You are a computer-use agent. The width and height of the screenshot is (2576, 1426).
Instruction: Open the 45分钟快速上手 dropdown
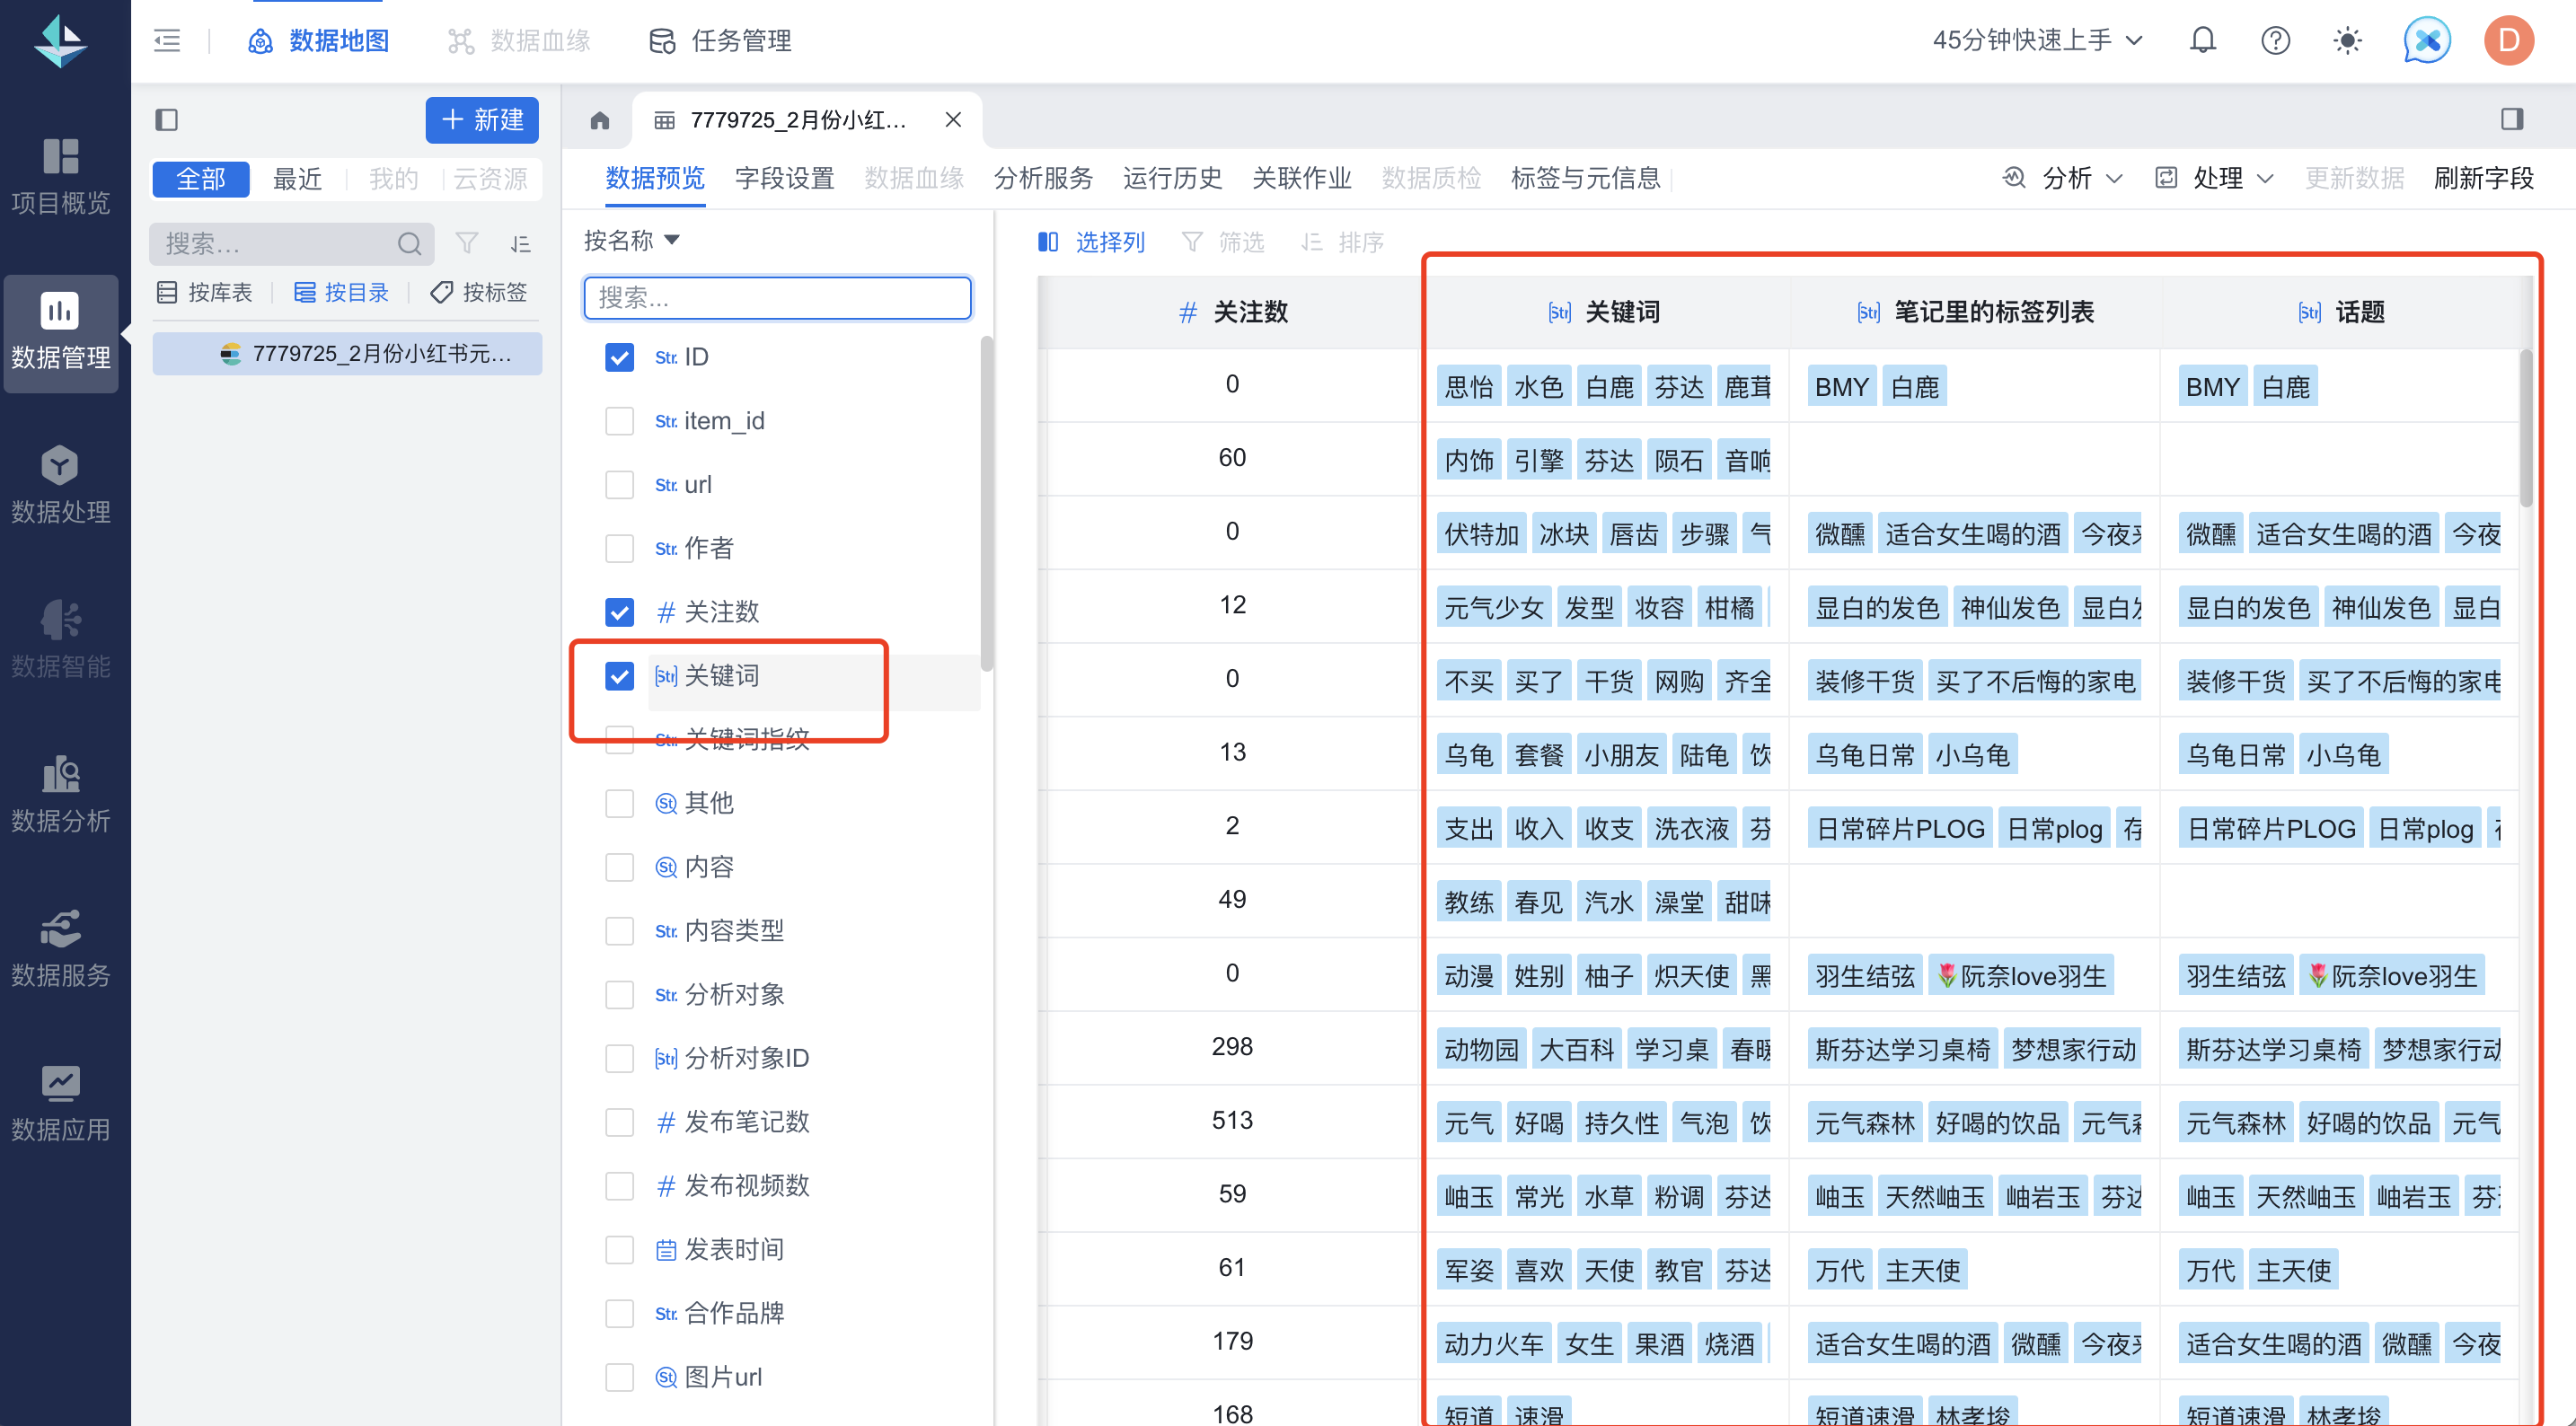[2037, 40]
